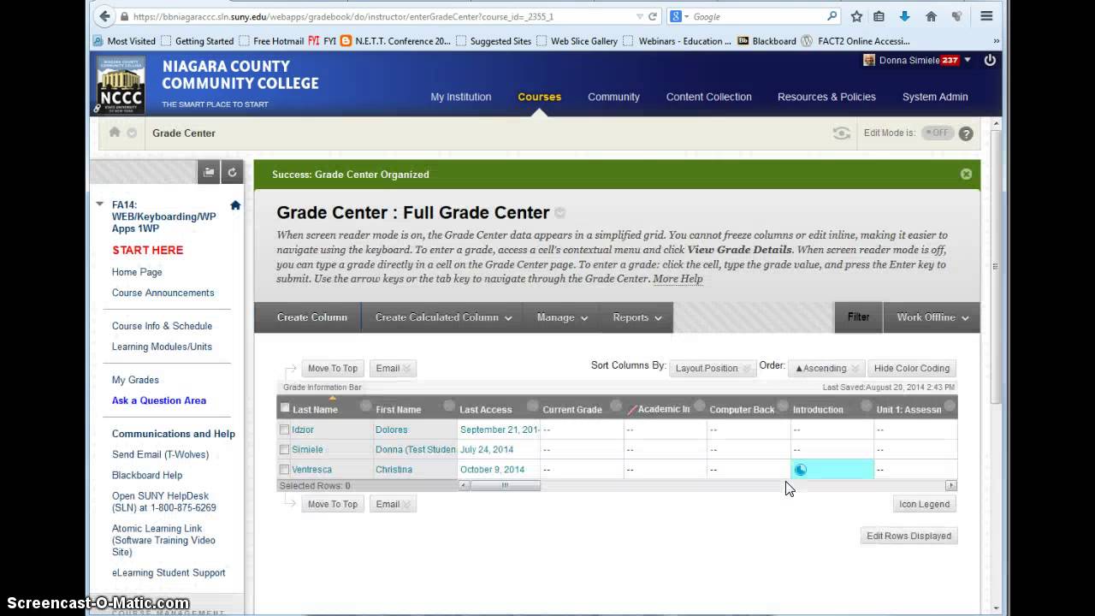Open the Icon Legend
This screenshot has height=616, width=1095.
(924, 504)
